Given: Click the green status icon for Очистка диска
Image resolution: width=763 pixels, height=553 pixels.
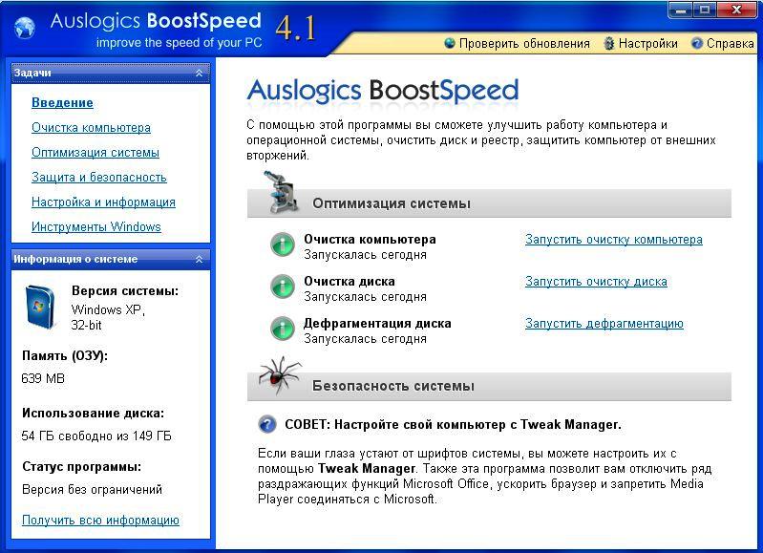Looking at the screenshot, I should 283,287.
